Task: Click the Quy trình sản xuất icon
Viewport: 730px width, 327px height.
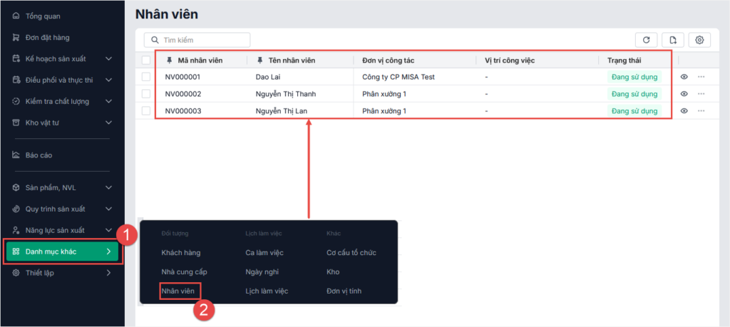Action: click(x=16, y=209)
